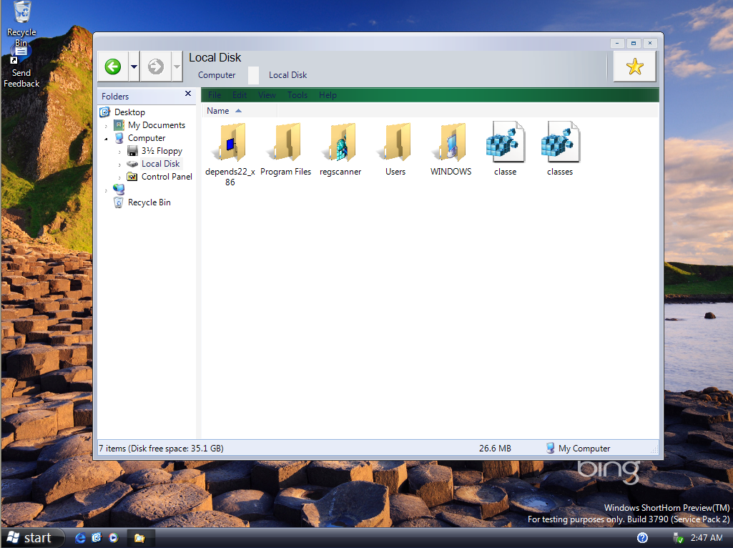Click the Send Feedback desktop shortcut
The height and width of the screenshot is (548, 733).
(21, 68)
